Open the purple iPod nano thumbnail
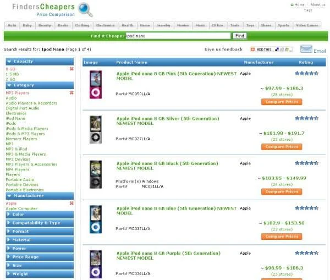This screenshot has height=280, width=330. [96, 264]
